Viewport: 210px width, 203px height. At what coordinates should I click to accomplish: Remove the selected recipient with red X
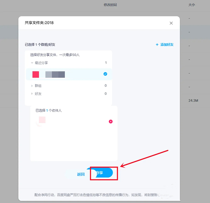(111, 121)
